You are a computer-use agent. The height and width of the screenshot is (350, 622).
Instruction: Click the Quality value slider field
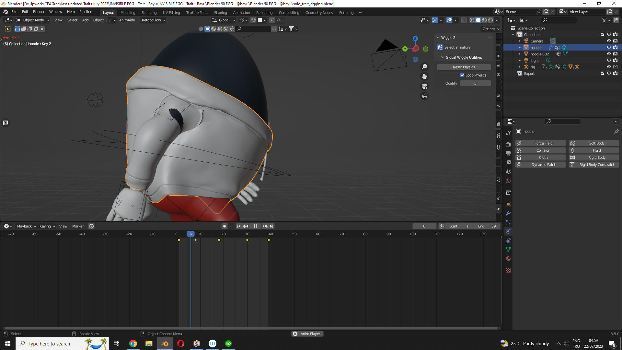pos(475,83)
